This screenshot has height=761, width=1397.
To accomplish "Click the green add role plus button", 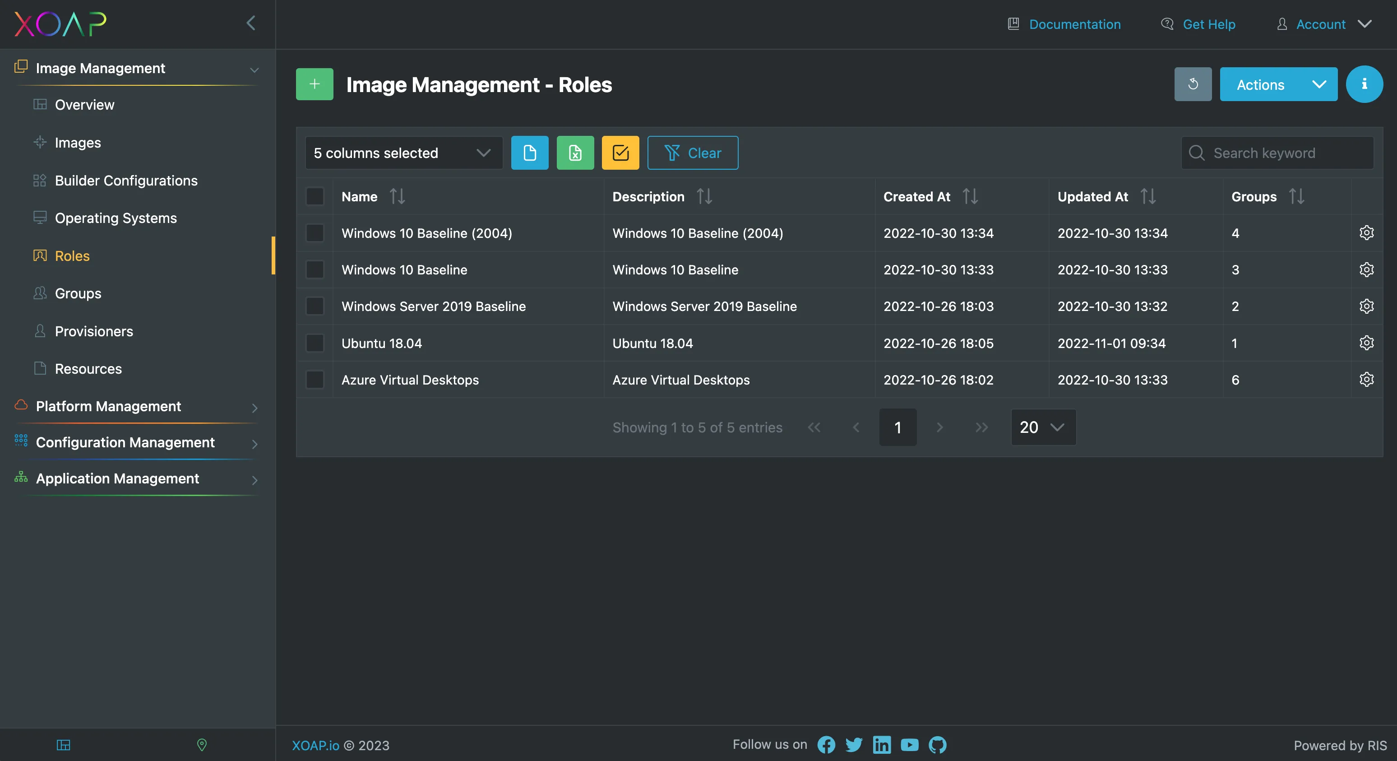I will pos(315,84).
